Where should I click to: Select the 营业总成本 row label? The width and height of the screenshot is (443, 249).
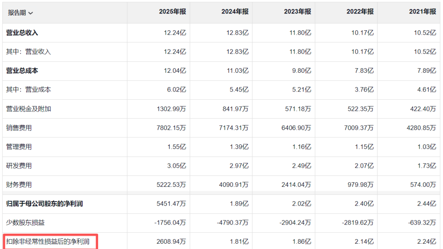pyautogui.click(x=22, y=71)
